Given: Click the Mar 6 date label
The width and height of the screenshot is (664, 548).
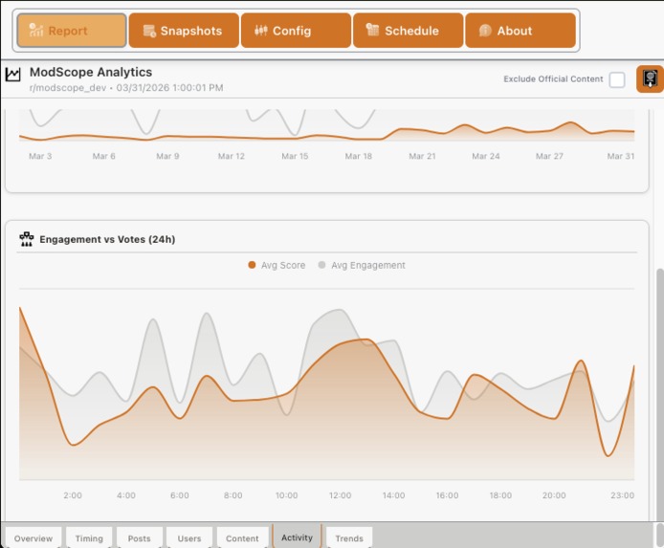Looking at the screenshot, I should pos(103,156).
